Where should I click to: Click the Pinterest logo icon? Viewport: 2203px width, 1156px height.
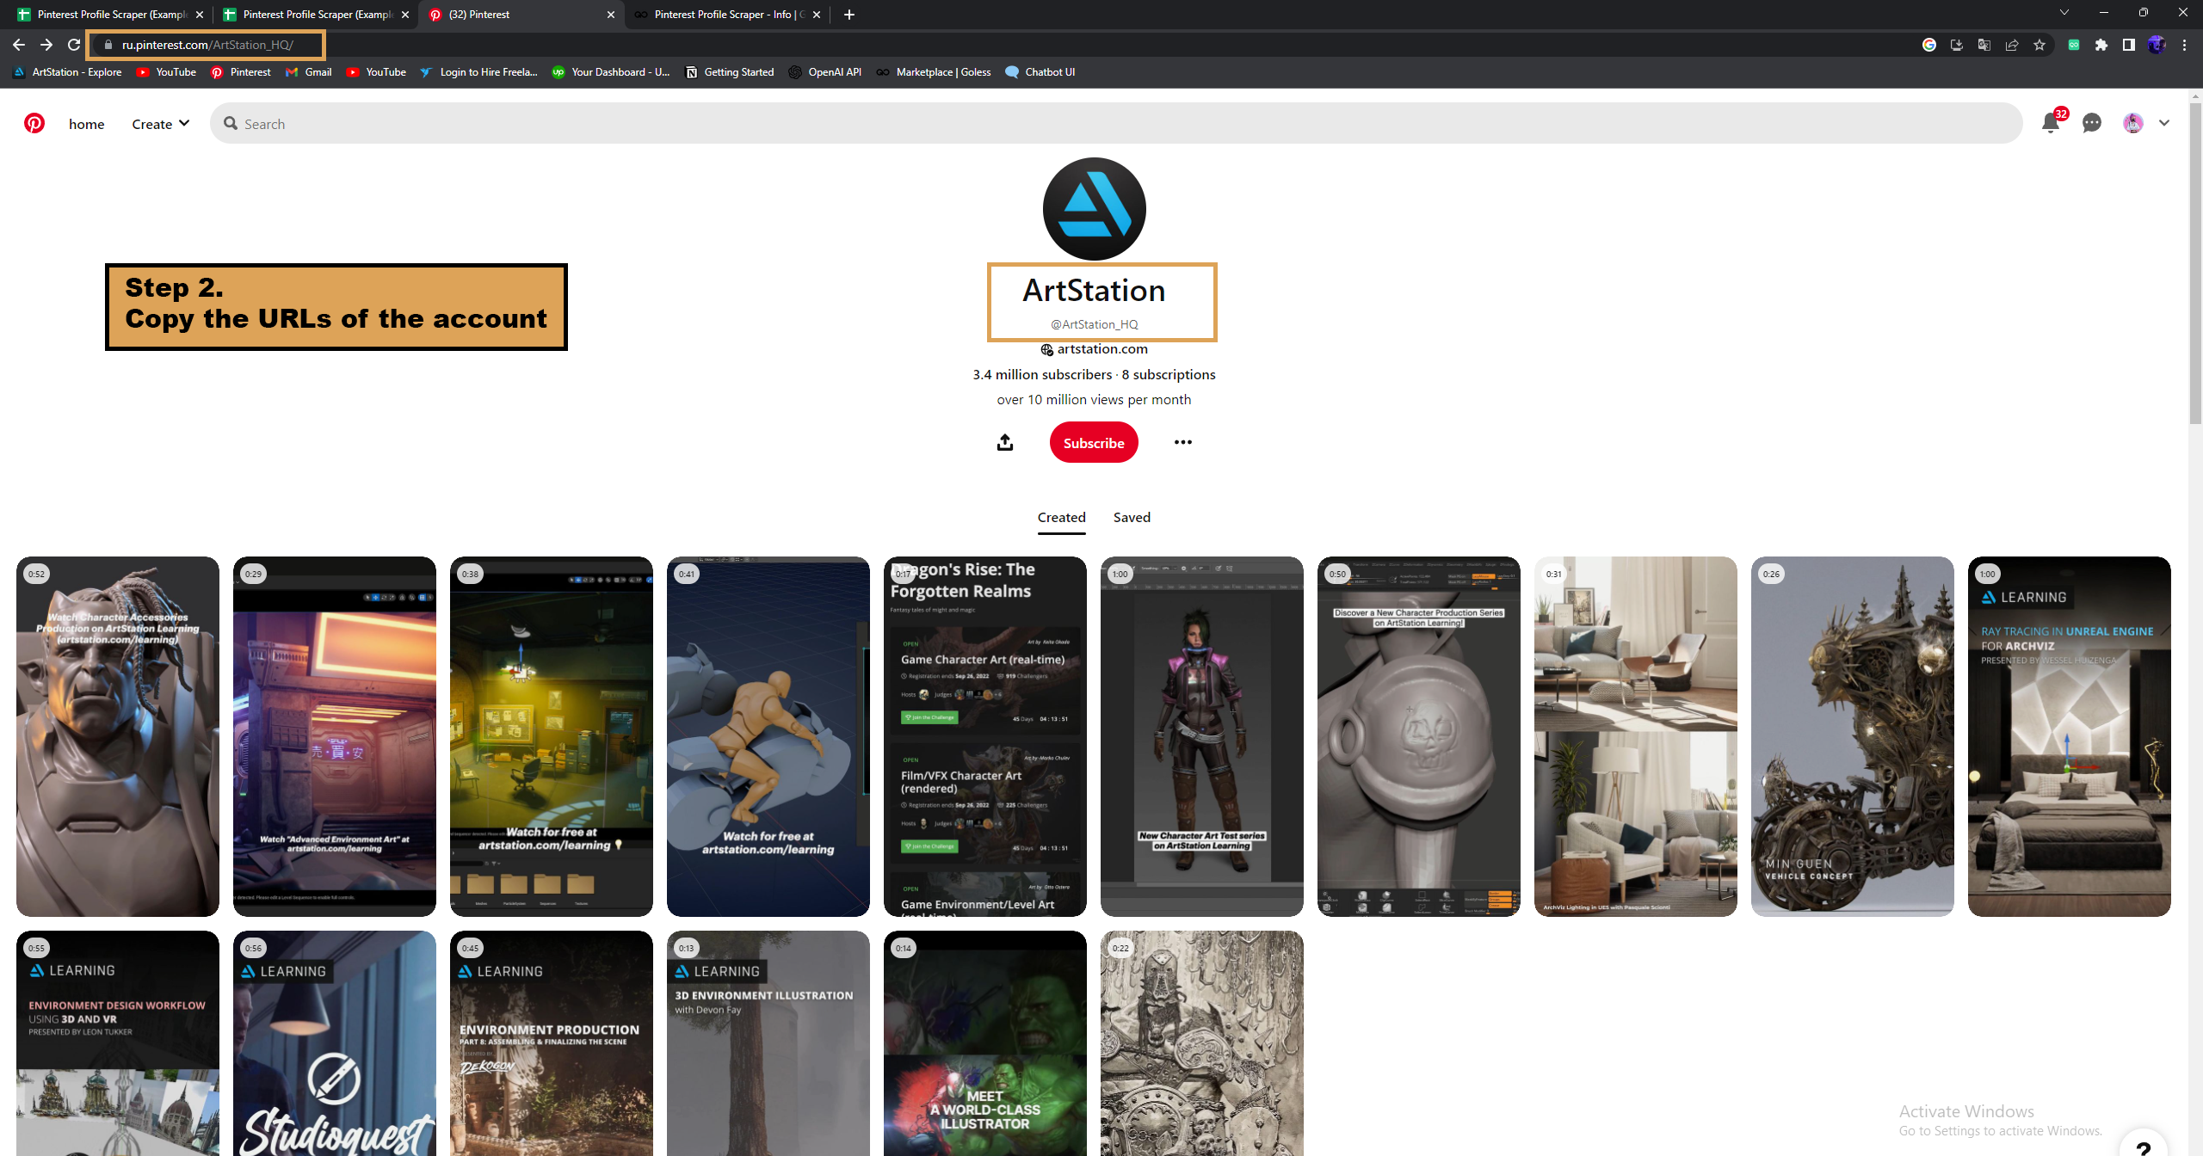[34, 123]
